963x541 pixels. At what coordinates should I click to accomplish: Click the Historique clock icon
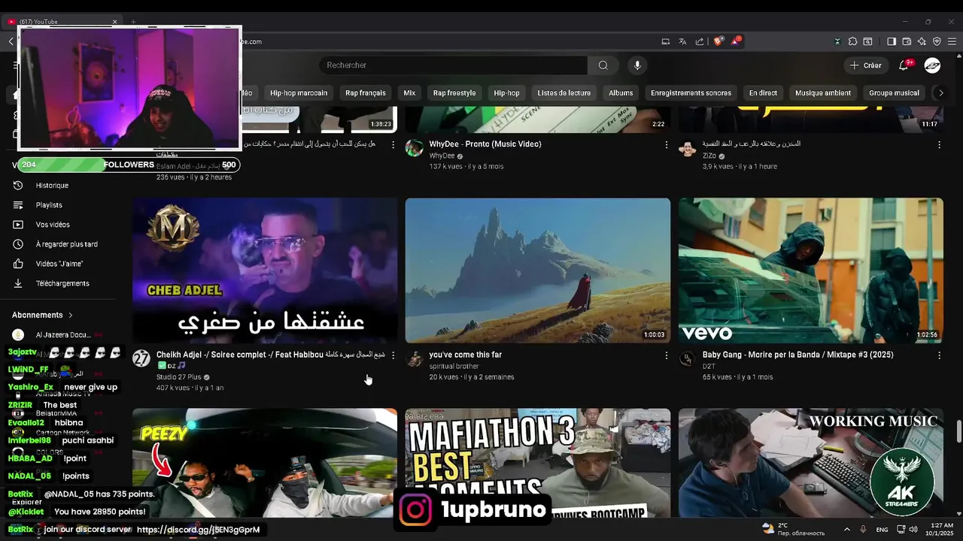(x=18, y=186)
